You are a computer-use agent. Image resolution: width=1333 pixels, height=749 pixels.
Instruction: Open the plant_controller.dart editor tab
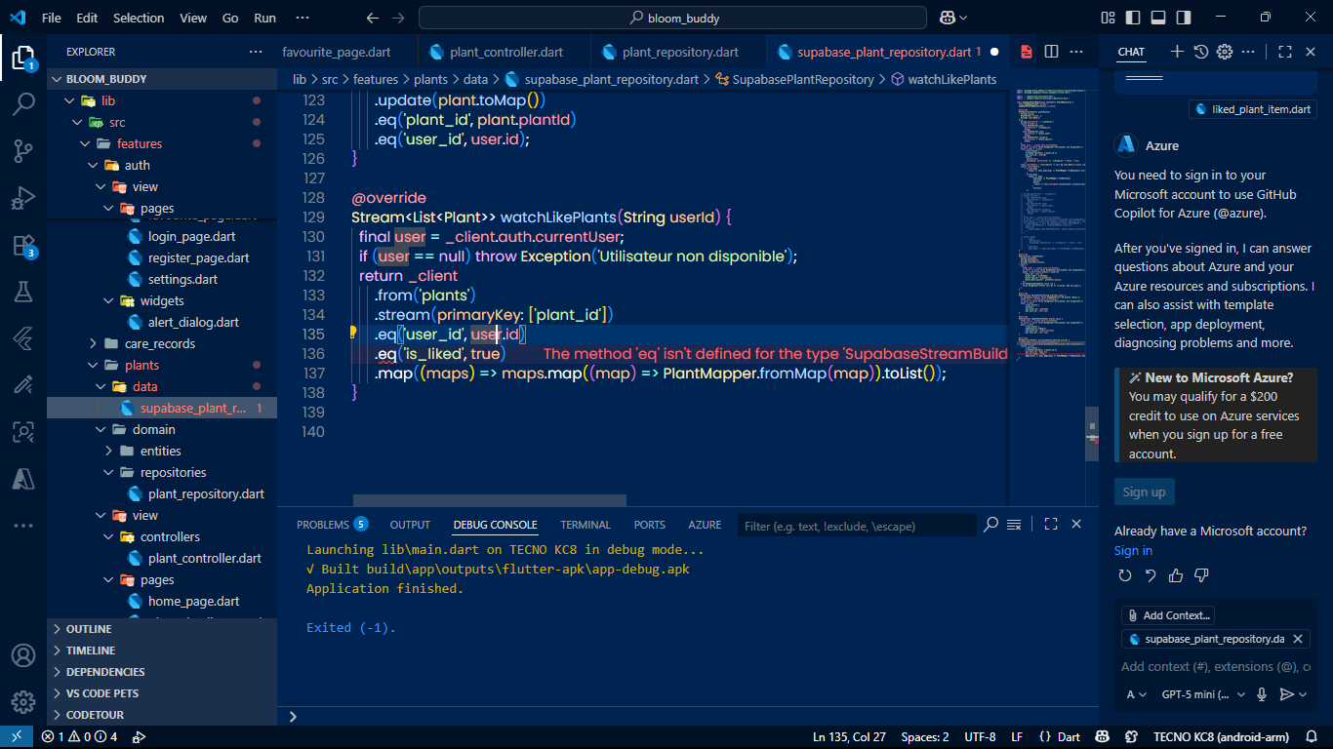click(x=505, y=52)
